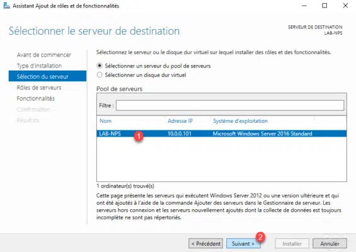Select the LAB-NPS server row

[x=222, y=134]
